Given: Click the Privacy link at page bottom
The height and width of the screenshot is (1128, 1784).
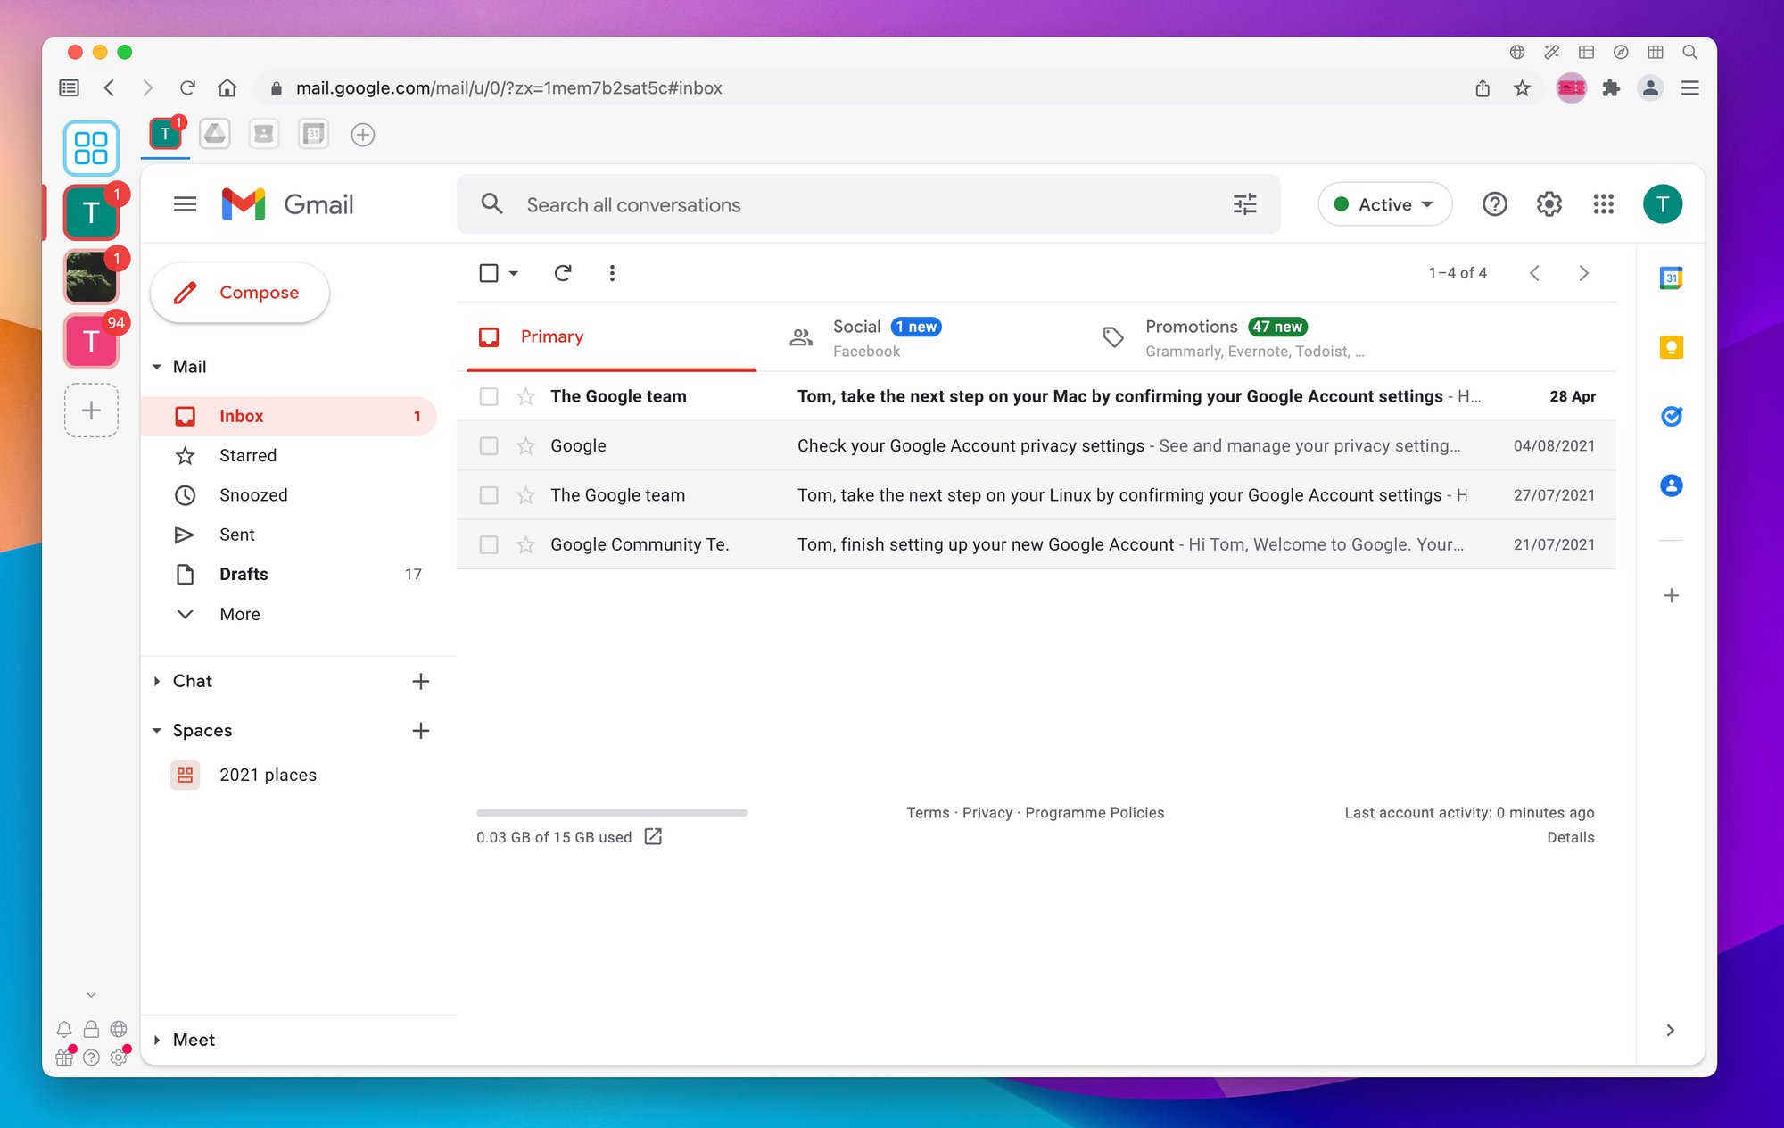Looking at the screenshot, I should pos(986,812).
